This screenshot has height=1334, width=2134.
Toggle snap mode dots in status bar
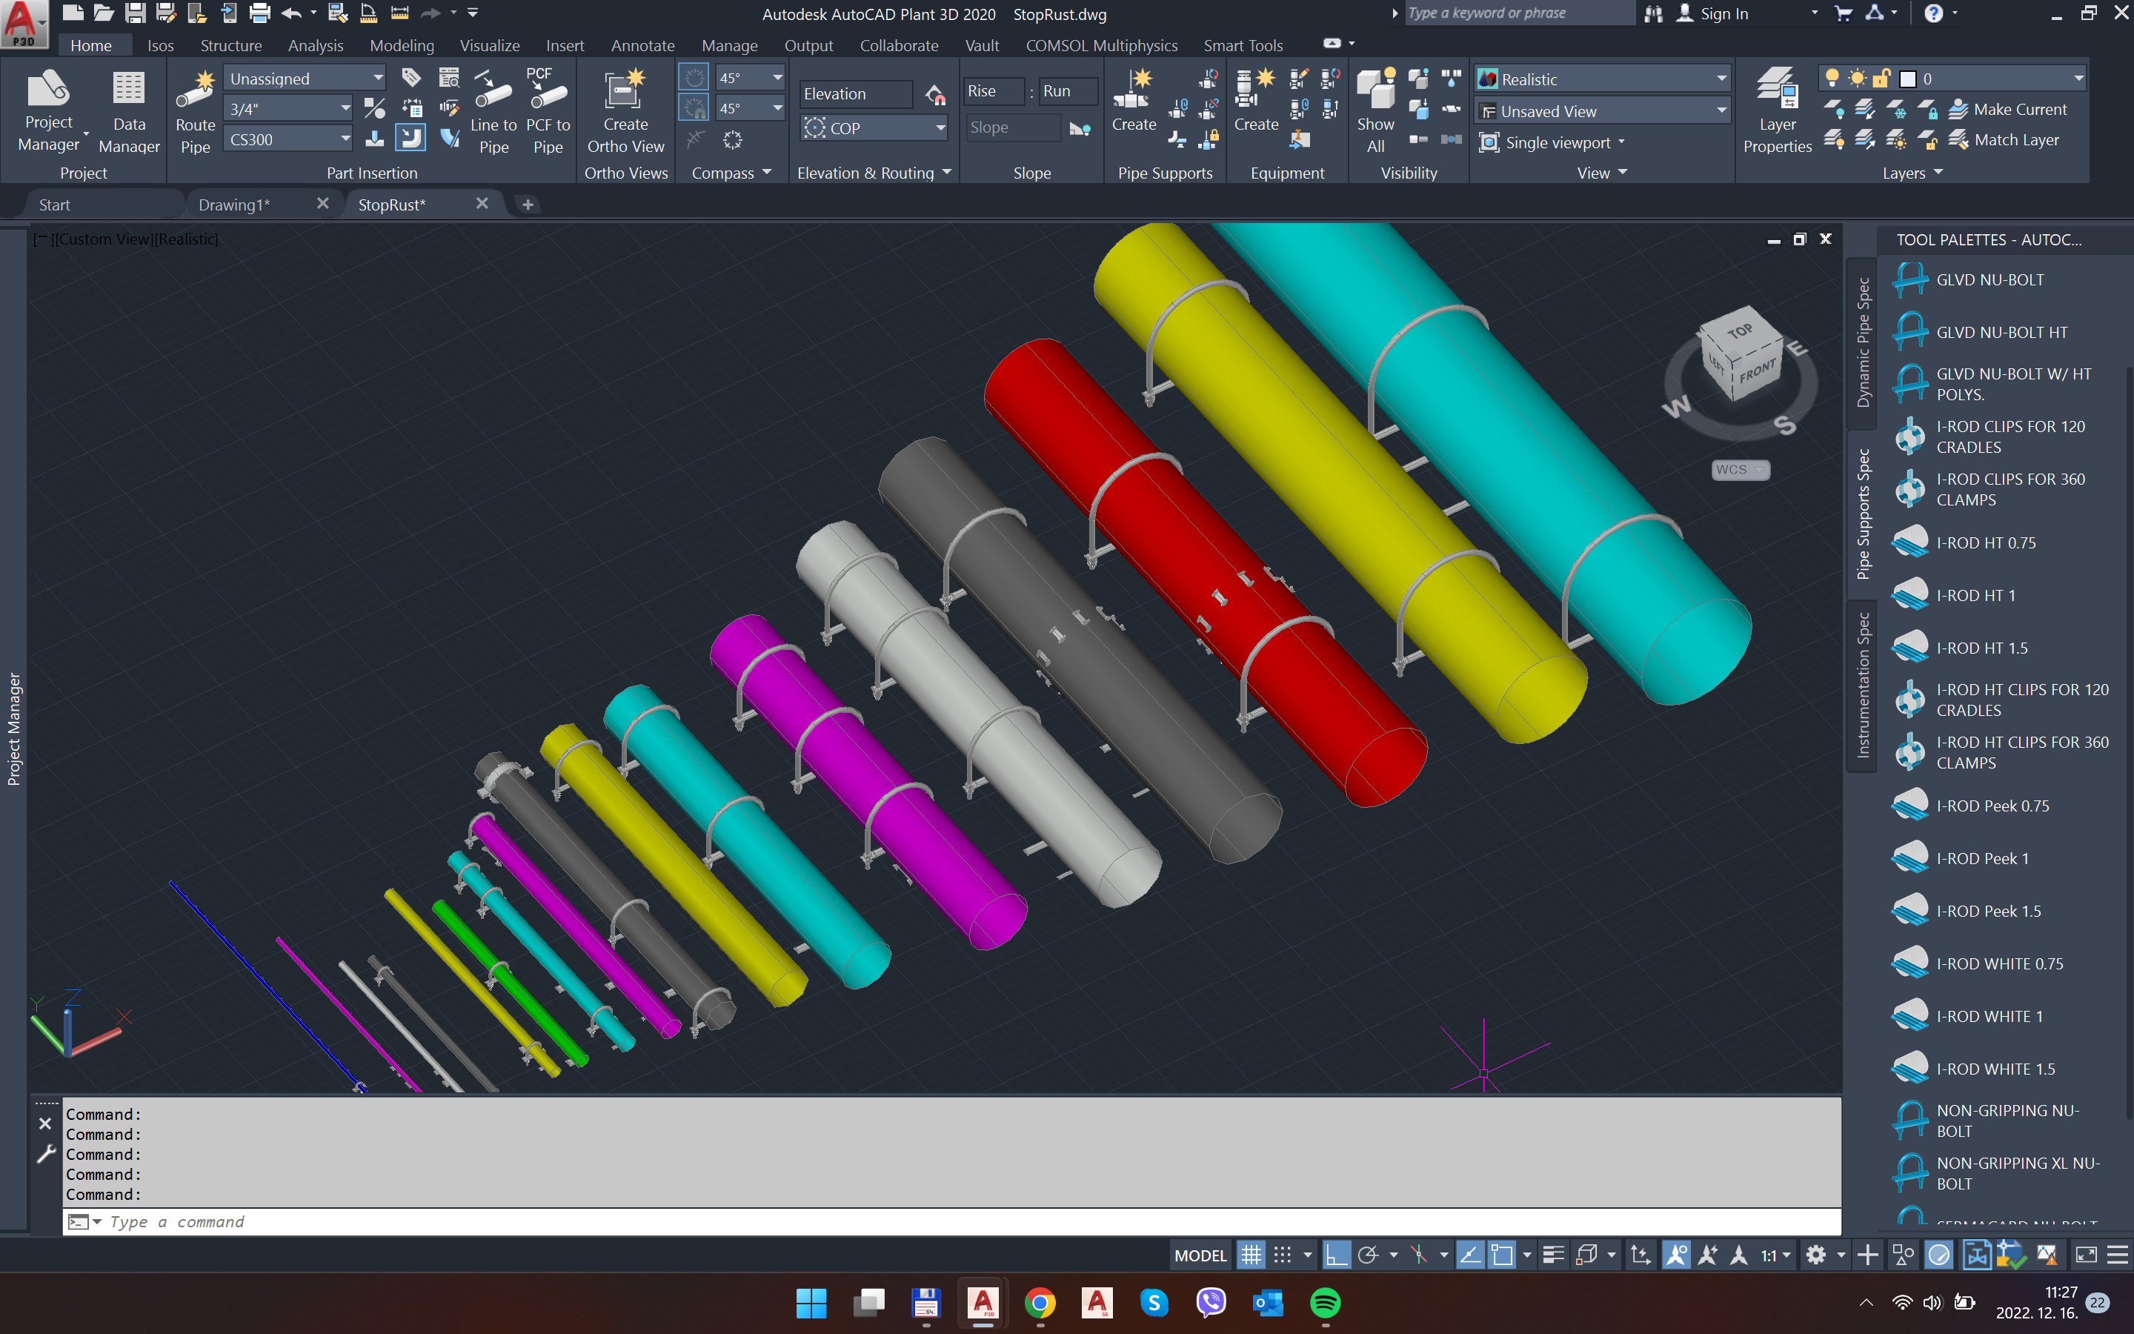[1283, 1255]
